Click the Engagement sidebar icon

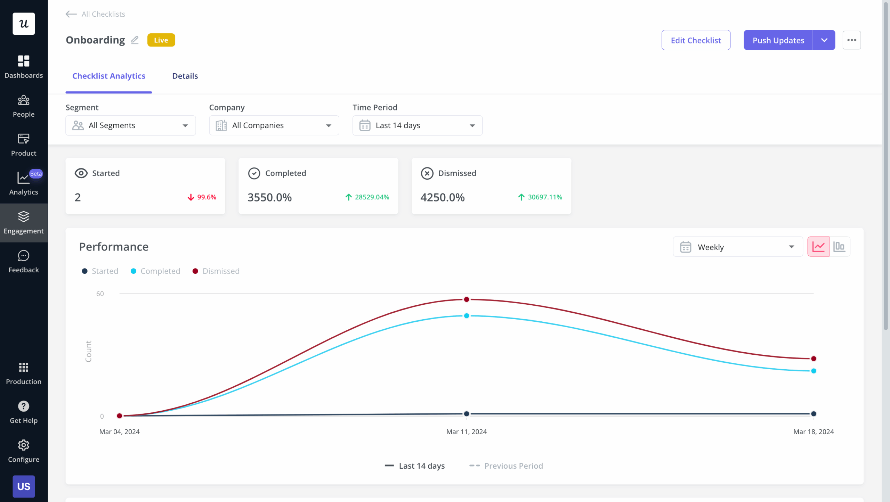[x=24, y=222]
